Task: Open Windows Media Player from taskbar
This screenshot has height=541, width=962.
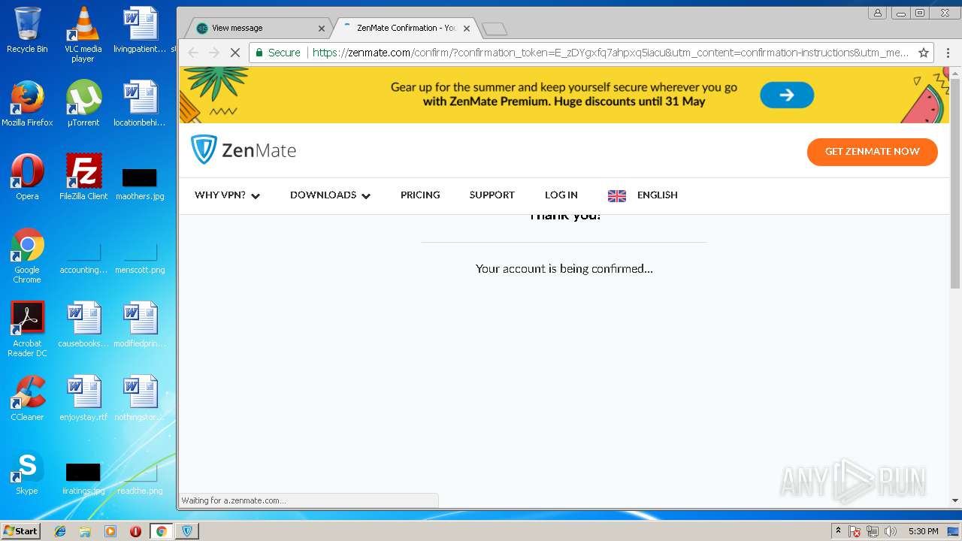Action: pyautogui.click(x=110, y=531)
